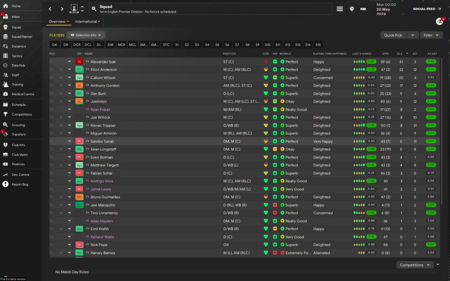450x281 pixels.
Task: Open the Selection Info dropdown
Action: coord(86,35)
